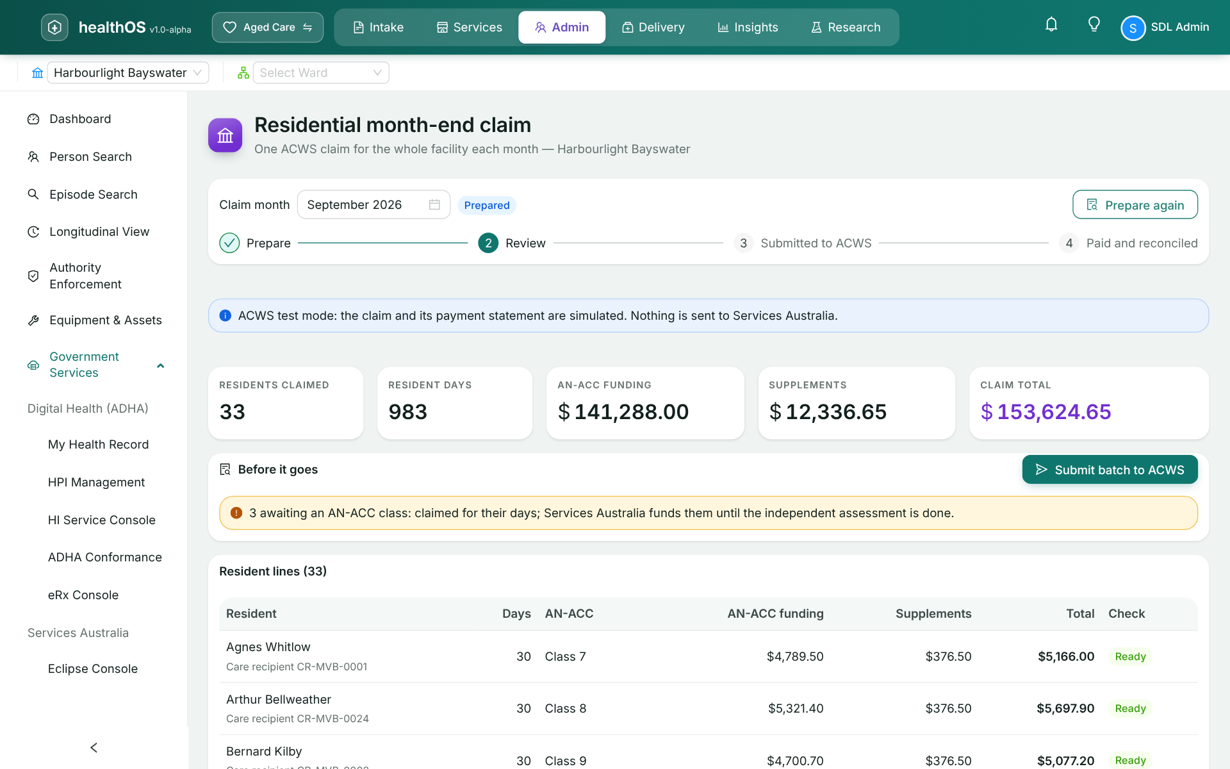Collapse the Government Services section
This screenshot has width=1230, height=769.
point(161,365)
